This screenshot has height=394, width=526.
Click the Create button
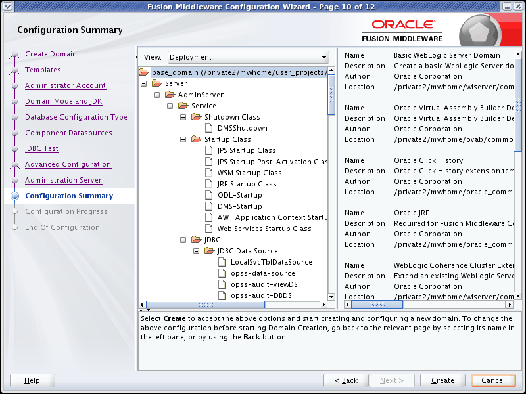tap(442, 380)
